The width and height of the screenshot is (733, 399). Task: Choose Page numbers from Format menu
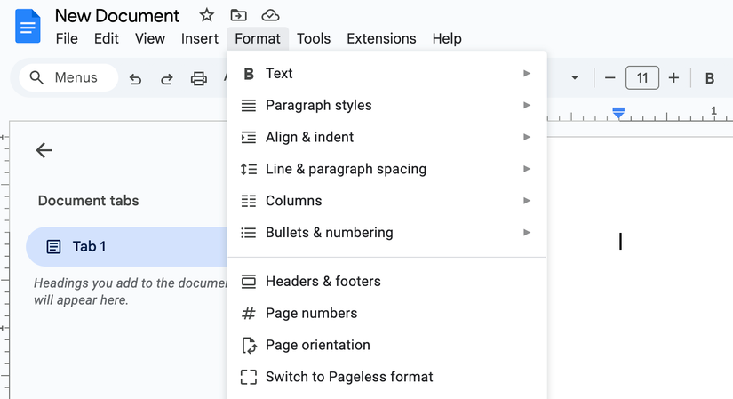pos(311,314)
